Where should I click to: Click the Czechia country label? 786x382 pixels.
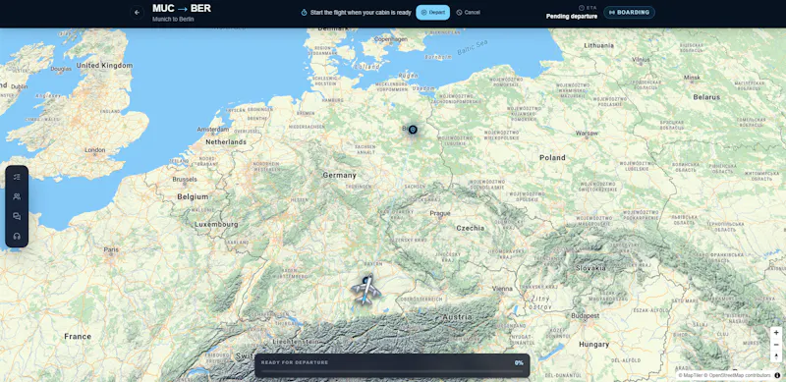point(471,228)
